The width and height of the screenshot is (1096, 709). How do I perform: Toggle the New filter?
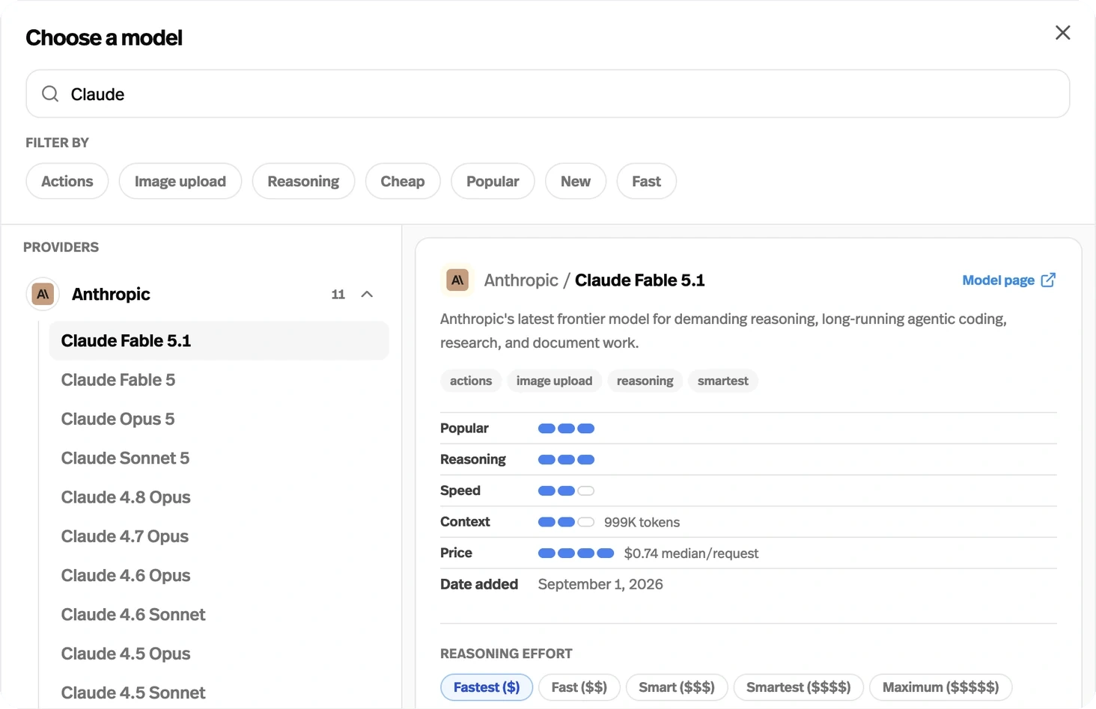click(576, 181)
